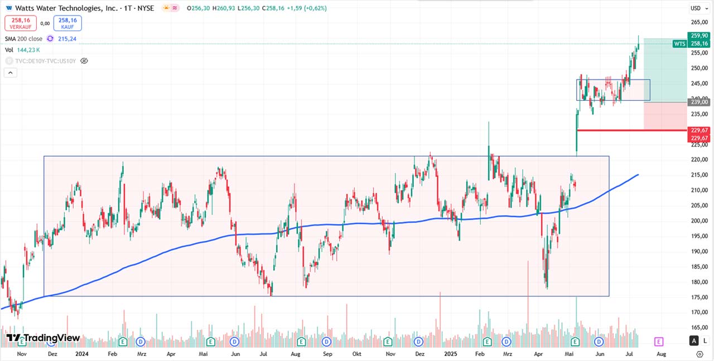The height and width of the screenshot is (361, 714).
Task: Toggle logarithmic scale with the L button
Action: (x=705, y=341)
